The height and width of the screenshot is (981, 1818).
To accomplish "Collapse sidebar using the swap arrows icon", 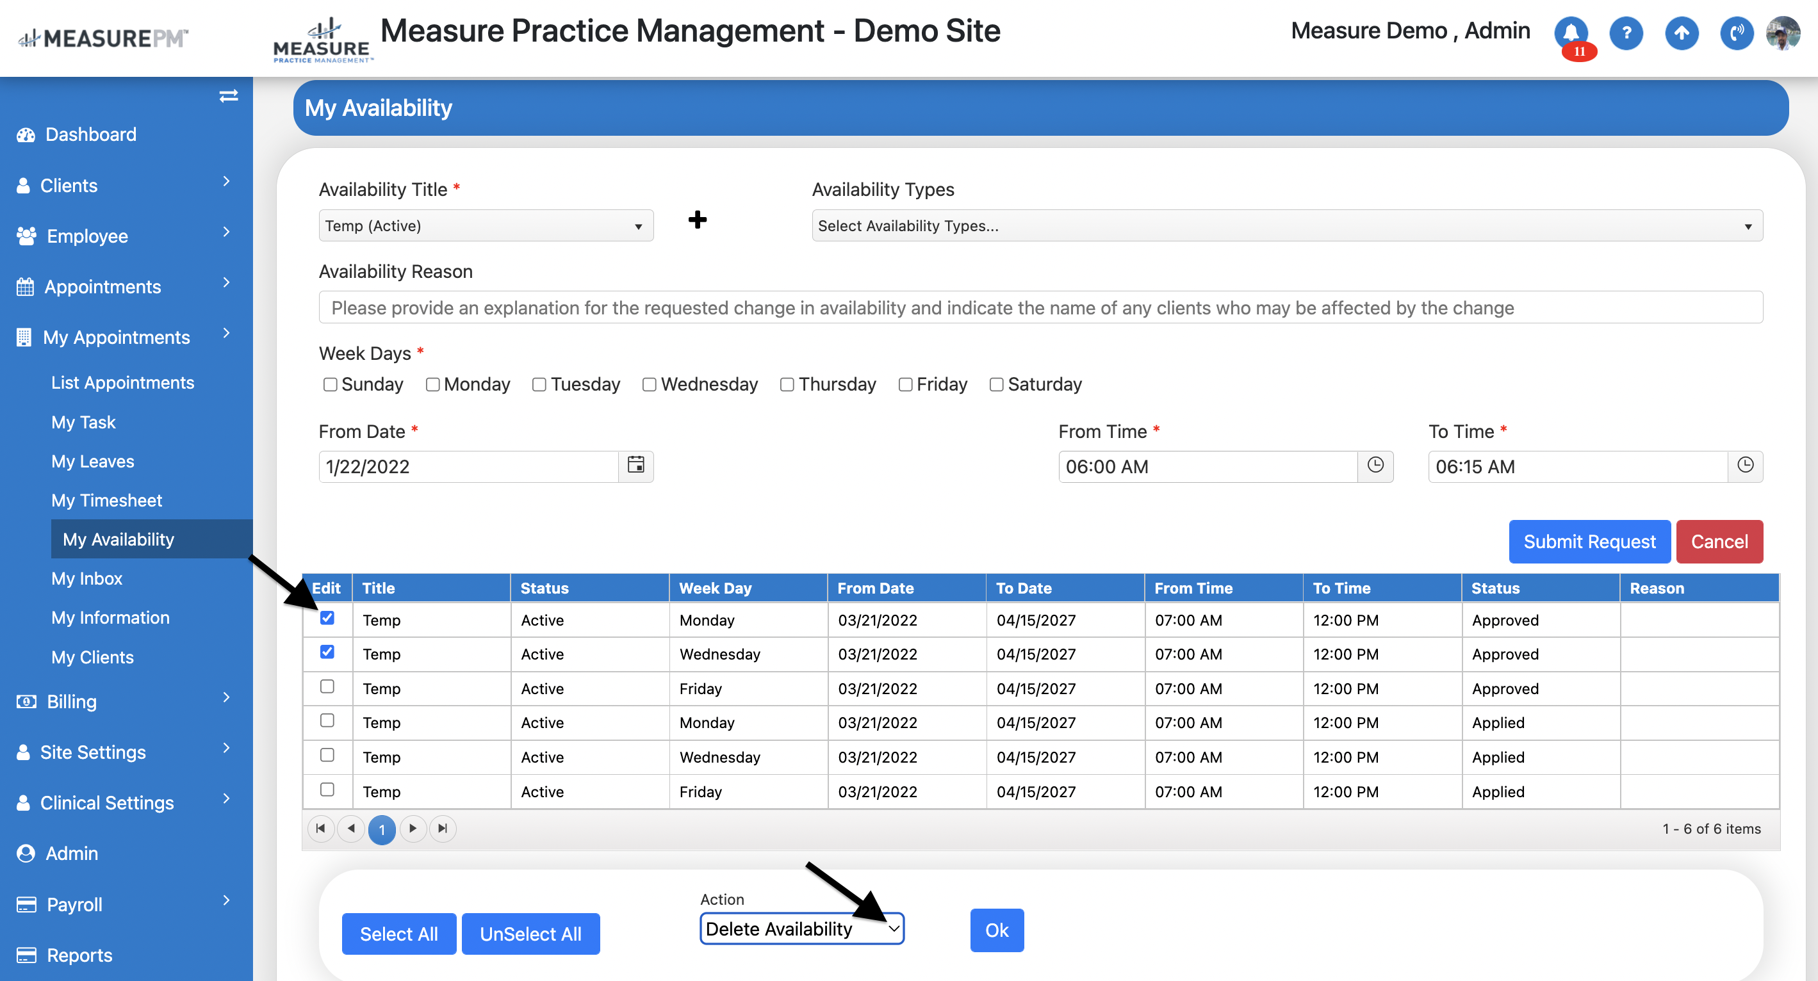I will click(x=228, y=96).
